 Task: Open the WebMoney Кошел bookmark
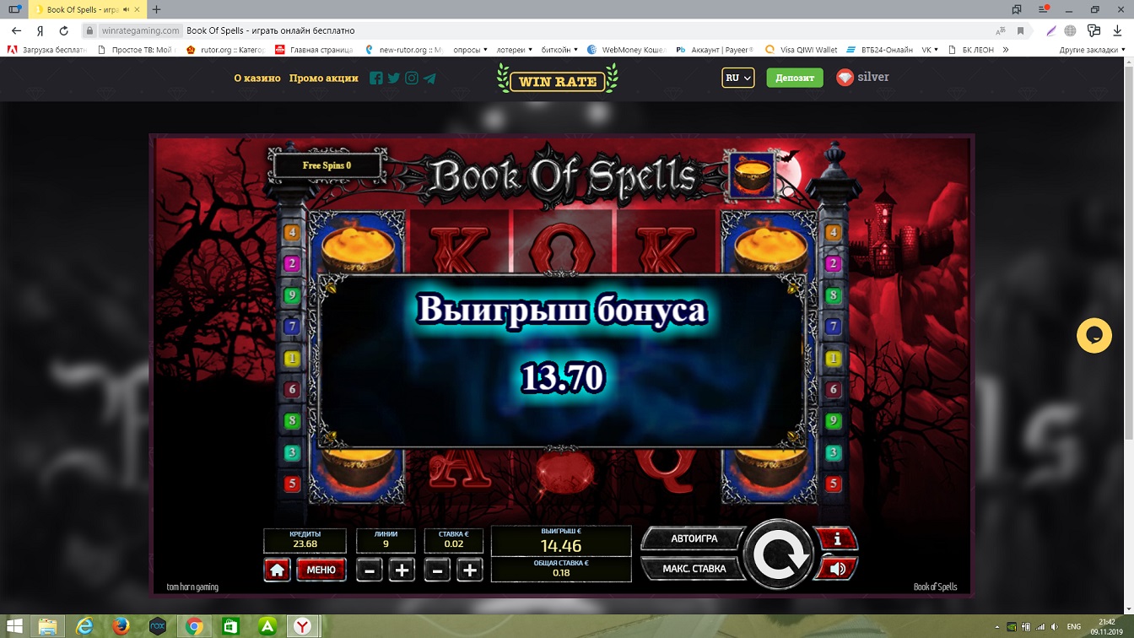(627, 50)
